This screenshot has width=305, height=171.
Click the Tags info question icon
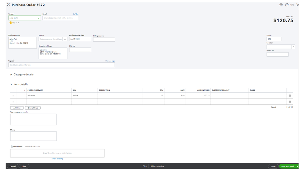(x=13, y=61)
